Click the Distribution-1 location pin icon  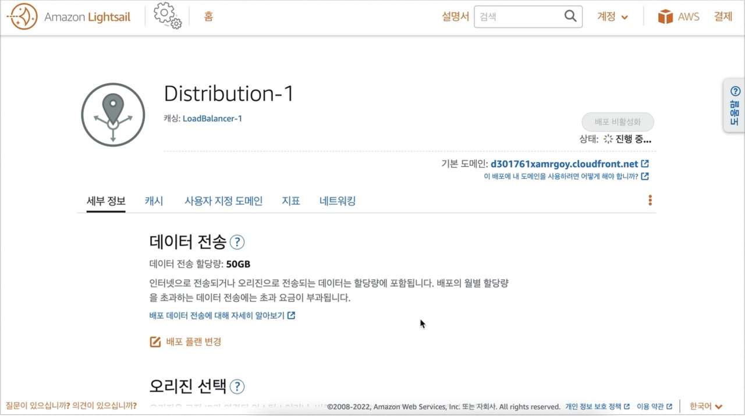(113, 115)
